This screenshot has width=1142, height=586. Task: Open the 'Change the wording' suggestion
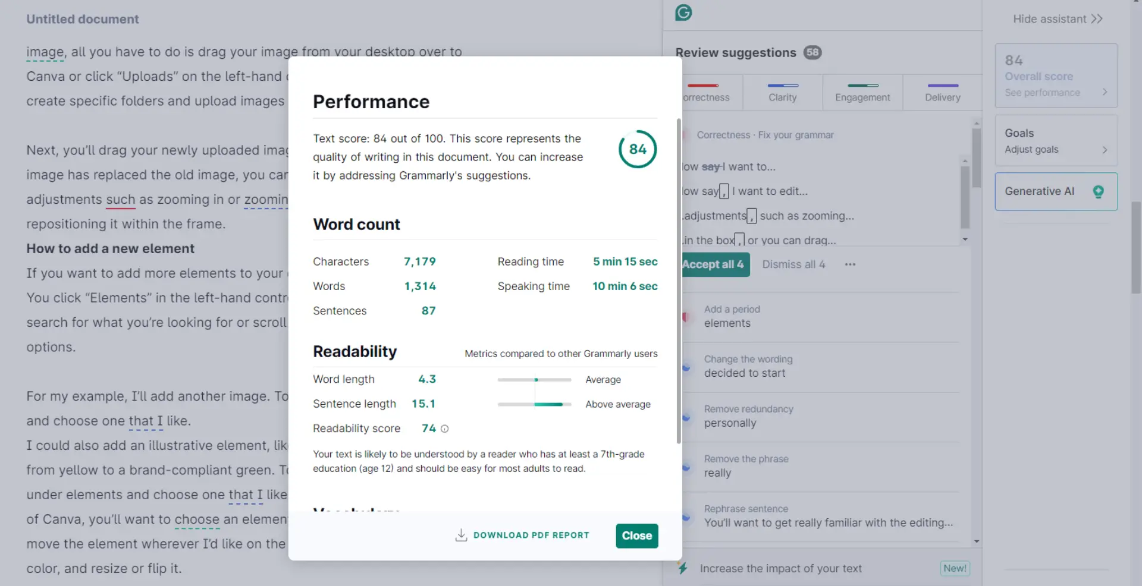(821, 367)
